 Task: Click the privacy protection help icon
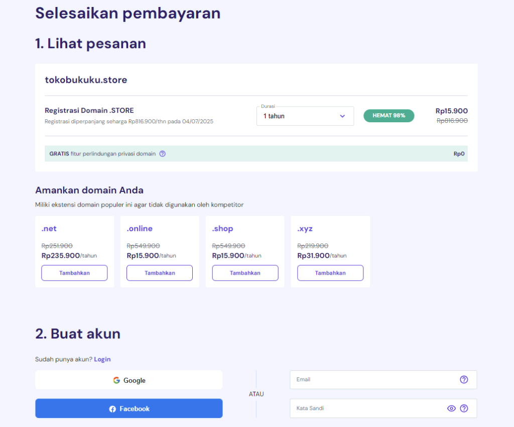pos(162,154)
